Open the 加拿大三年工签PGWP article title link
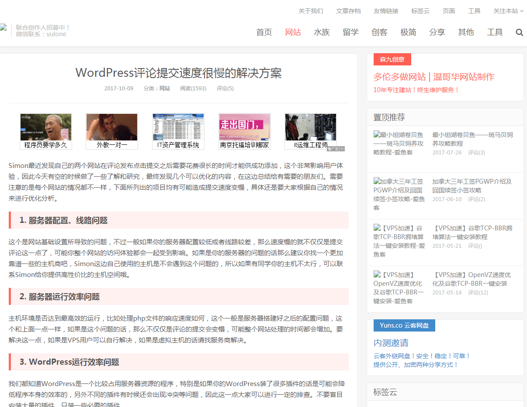This screenshot has width=527, height=407. pyautogui.click(x=472, y=185)
